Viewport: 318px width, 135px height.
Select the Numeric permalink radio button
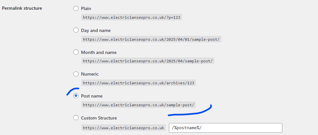(x=76, y=74)
